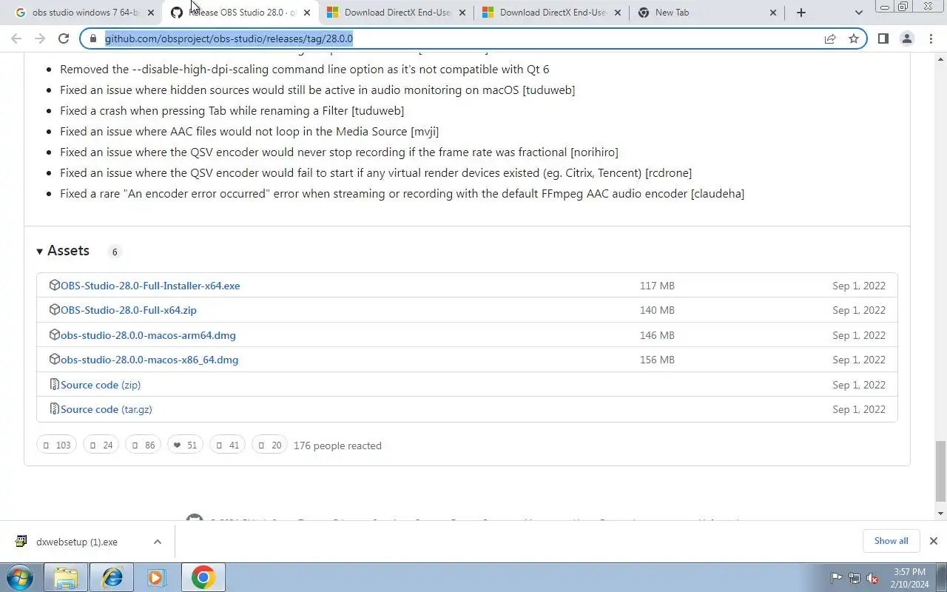Open Windows Start menu
Image resolution: width=947 pixels, height=592 pixels.
pos(21,577)
